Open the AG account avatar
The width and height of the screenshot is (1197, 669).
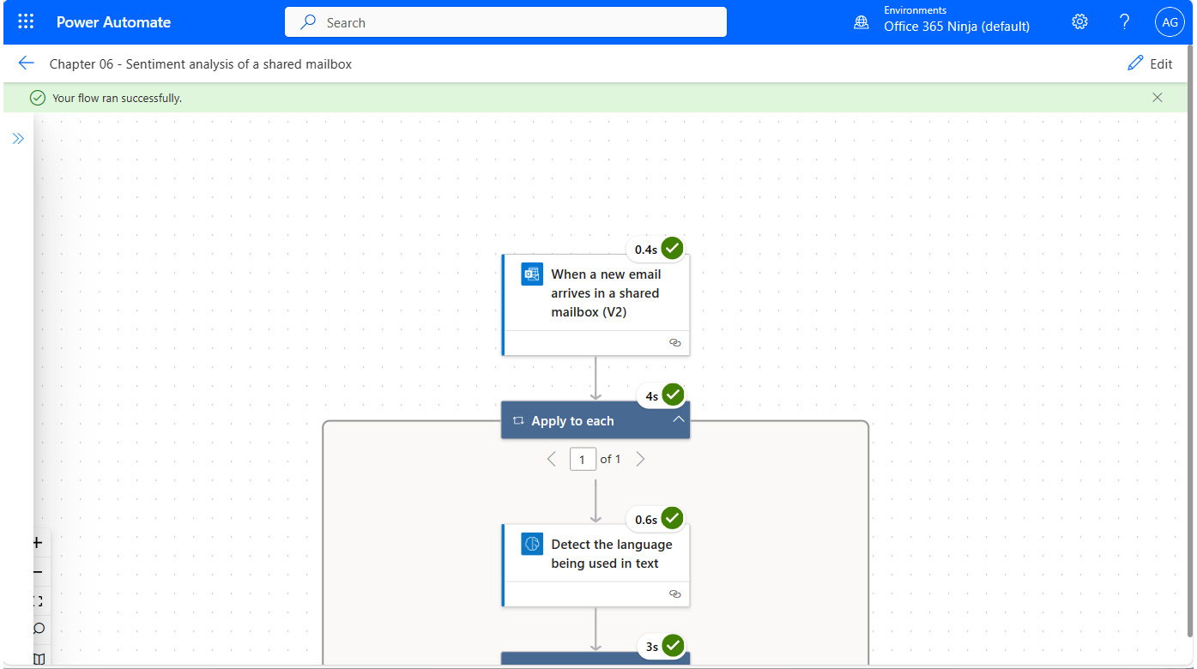pyautogui.click(x=1170, y=22)
